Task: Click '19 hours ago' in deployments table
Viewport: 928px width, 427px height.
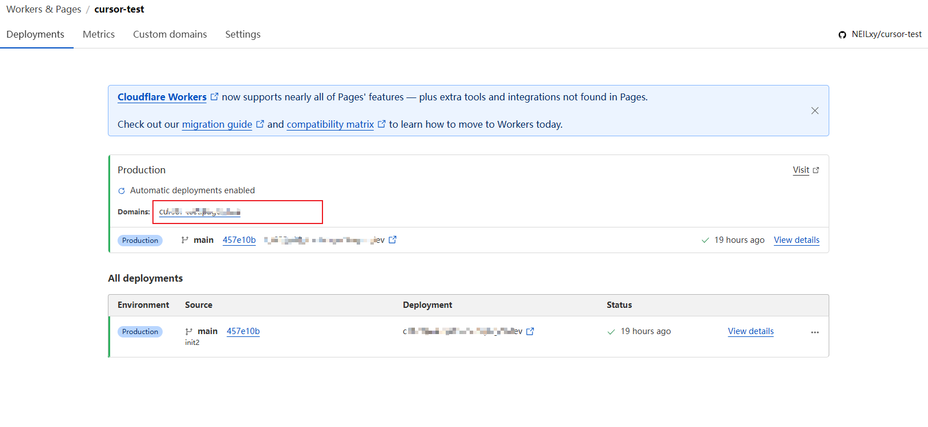Action: pyautogui.click(x=645, y=331)
